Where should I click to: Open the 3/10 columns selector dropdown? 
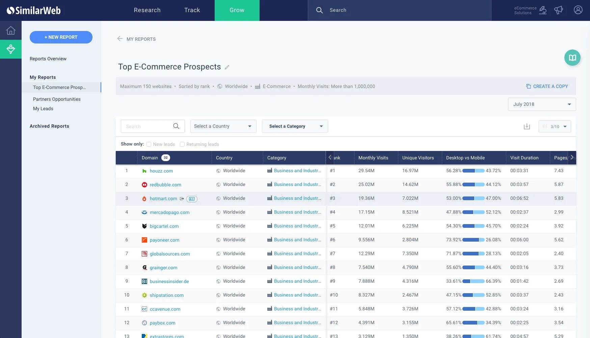click(x=555, y=126)
